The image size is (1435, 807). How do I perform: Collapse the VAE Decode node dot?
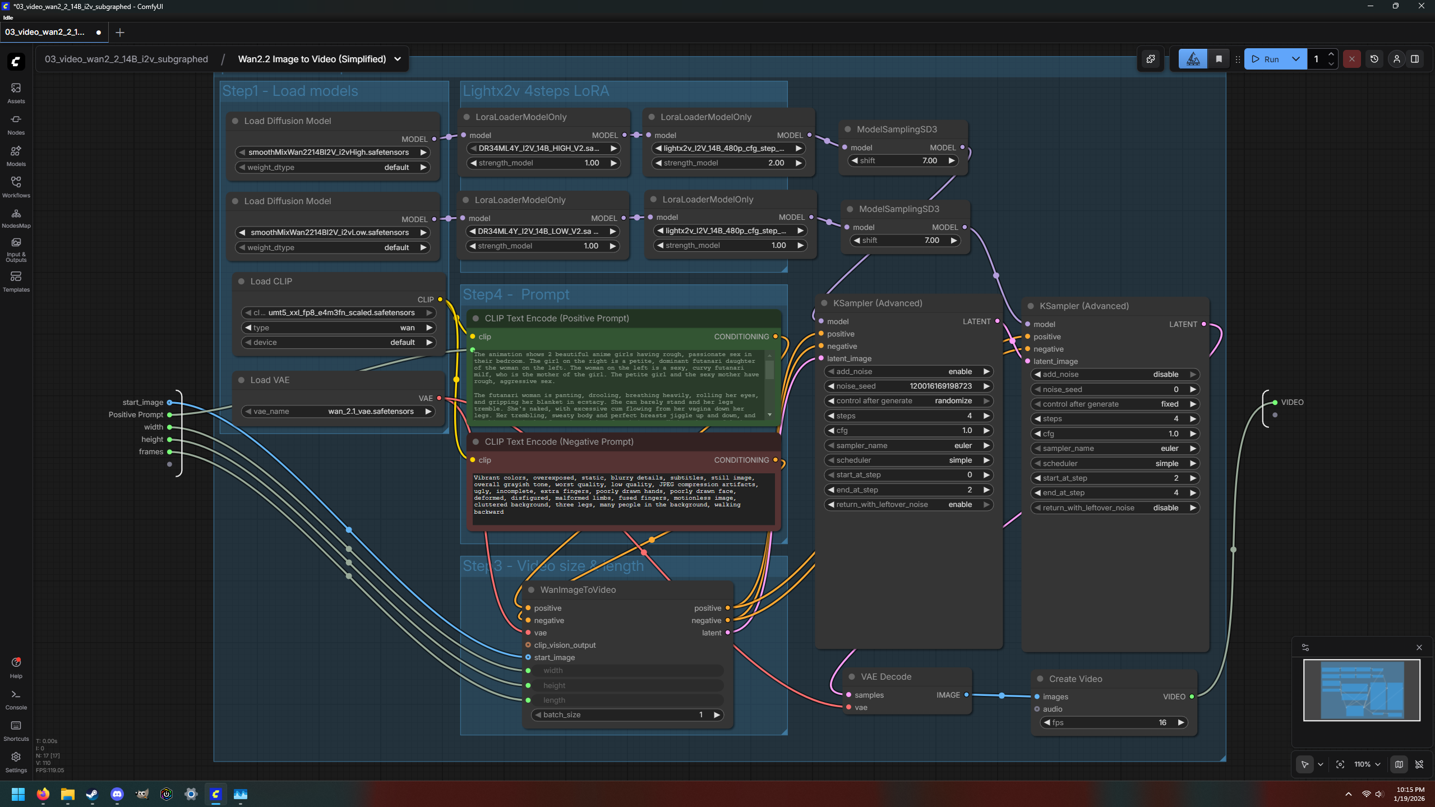pyautogui.click(x=852, y=677)
